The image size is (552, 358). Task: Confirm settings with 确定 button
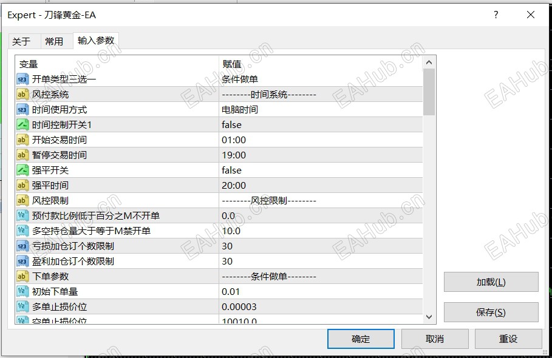[361, 339]
